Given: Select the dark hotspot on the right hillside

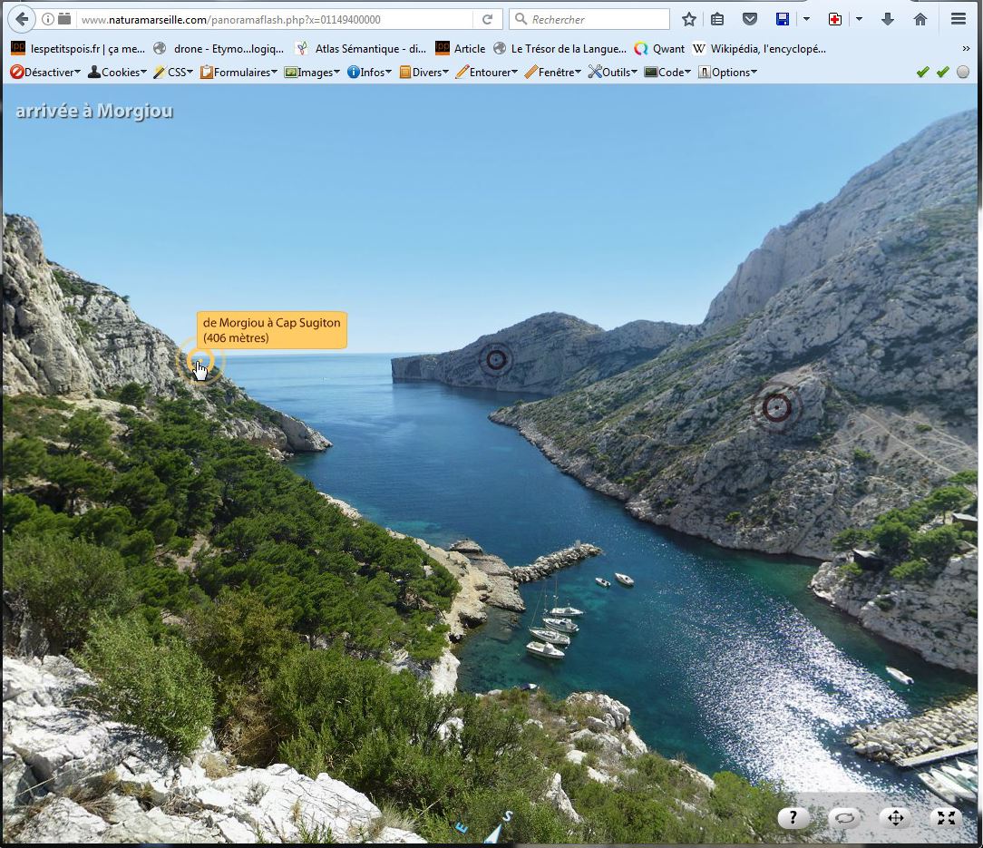Looking at the screenshot, I should click(x=776, y=407).
